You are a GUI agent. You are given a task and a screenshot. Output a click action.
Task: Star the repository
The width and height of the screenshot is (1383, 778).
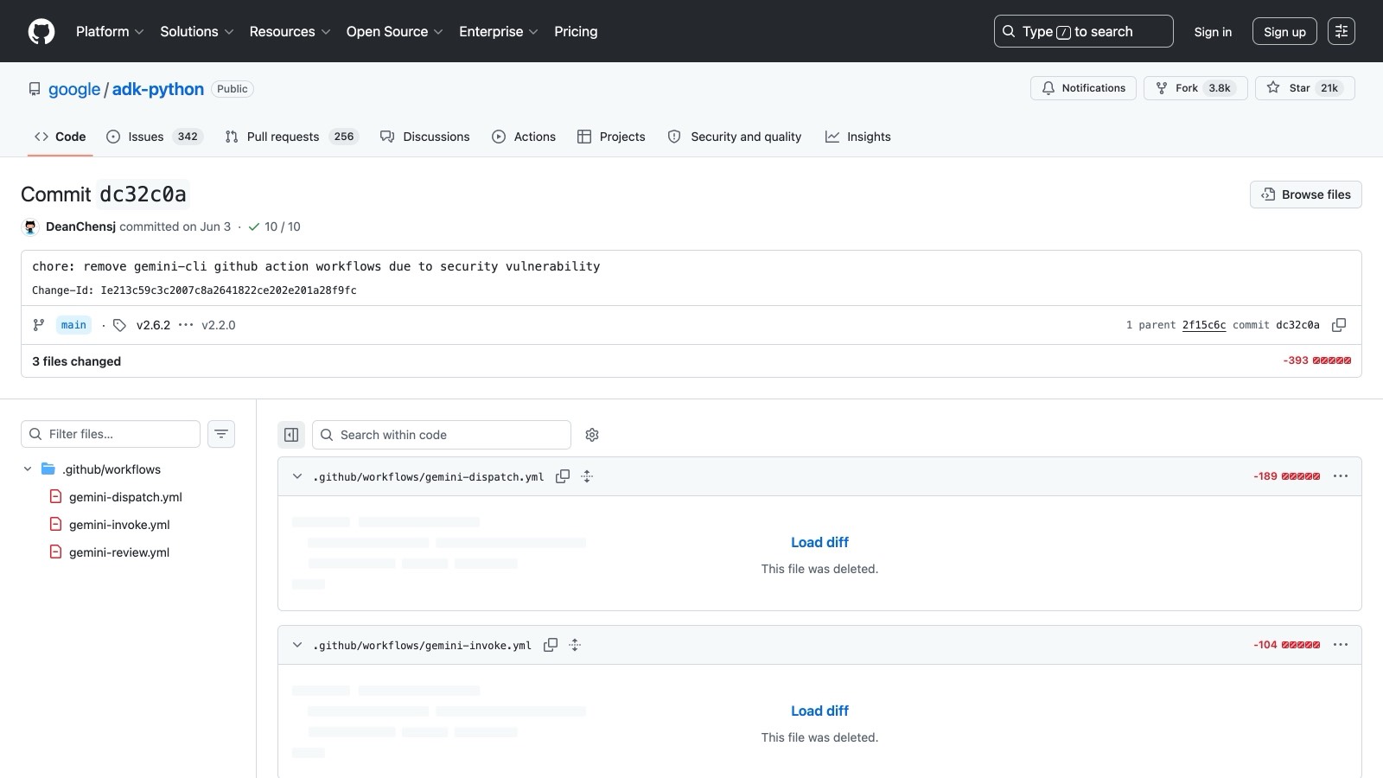(1305, 88)
